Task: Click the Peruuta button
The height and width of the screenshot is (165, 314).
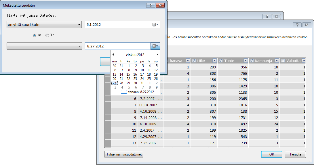Action: click(295, 154)
